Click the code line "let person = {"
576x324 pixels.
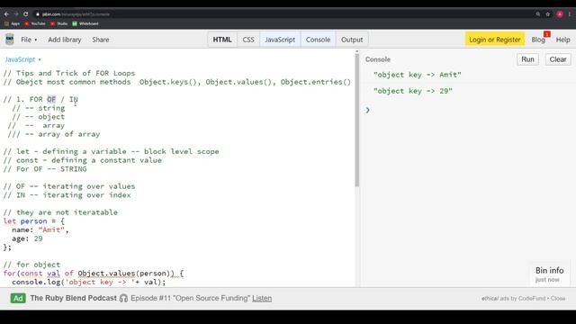pos(34,221)
